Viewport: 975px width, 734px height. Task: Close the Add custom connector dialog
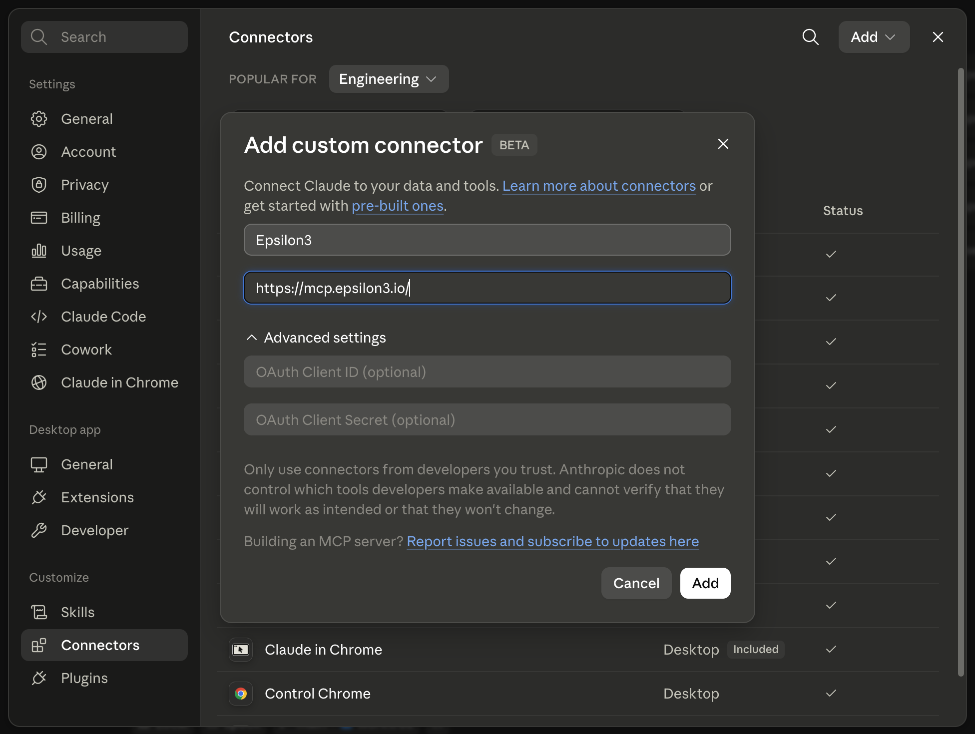723,144
